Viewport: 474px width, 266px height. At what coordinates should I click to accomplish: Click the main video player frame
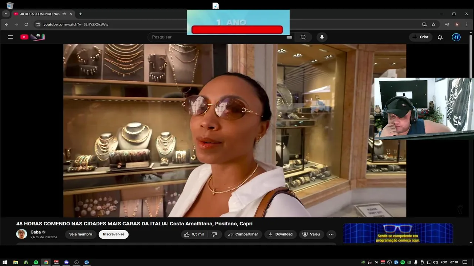[234, 130]
